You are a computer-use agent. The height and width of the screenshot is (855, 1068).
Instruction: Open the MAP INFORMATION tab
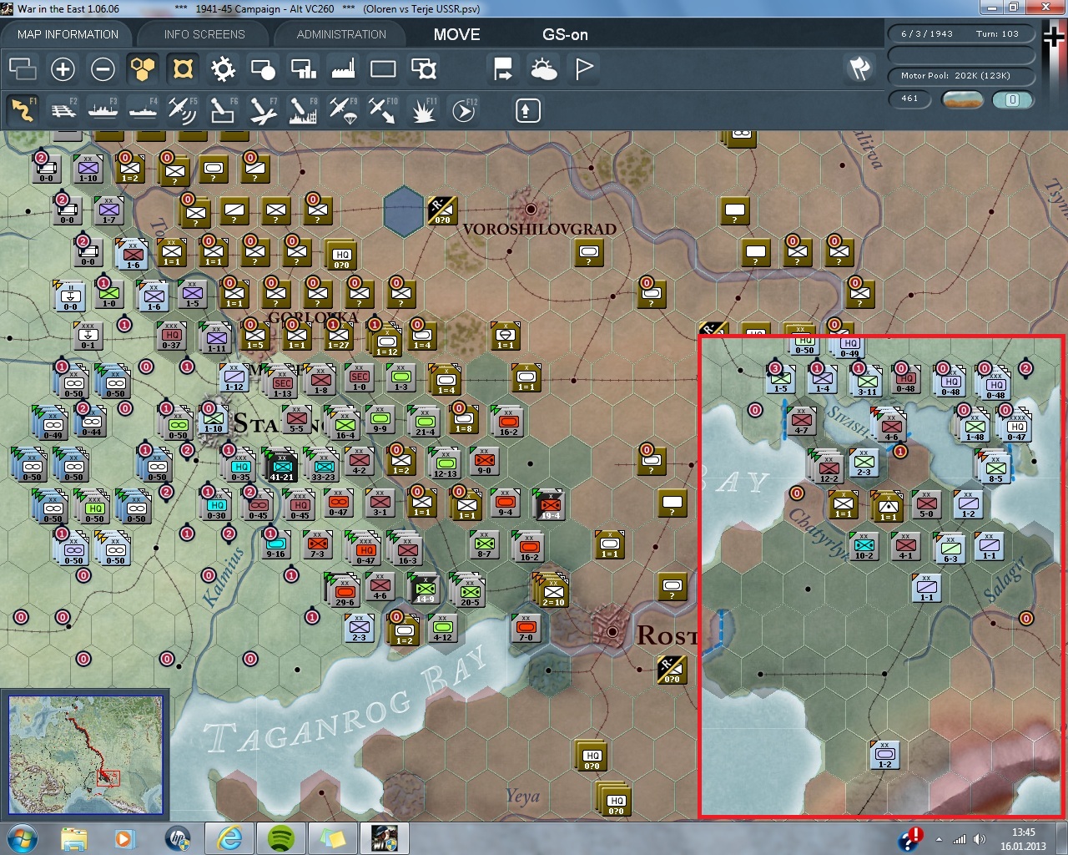pos(68,34)
